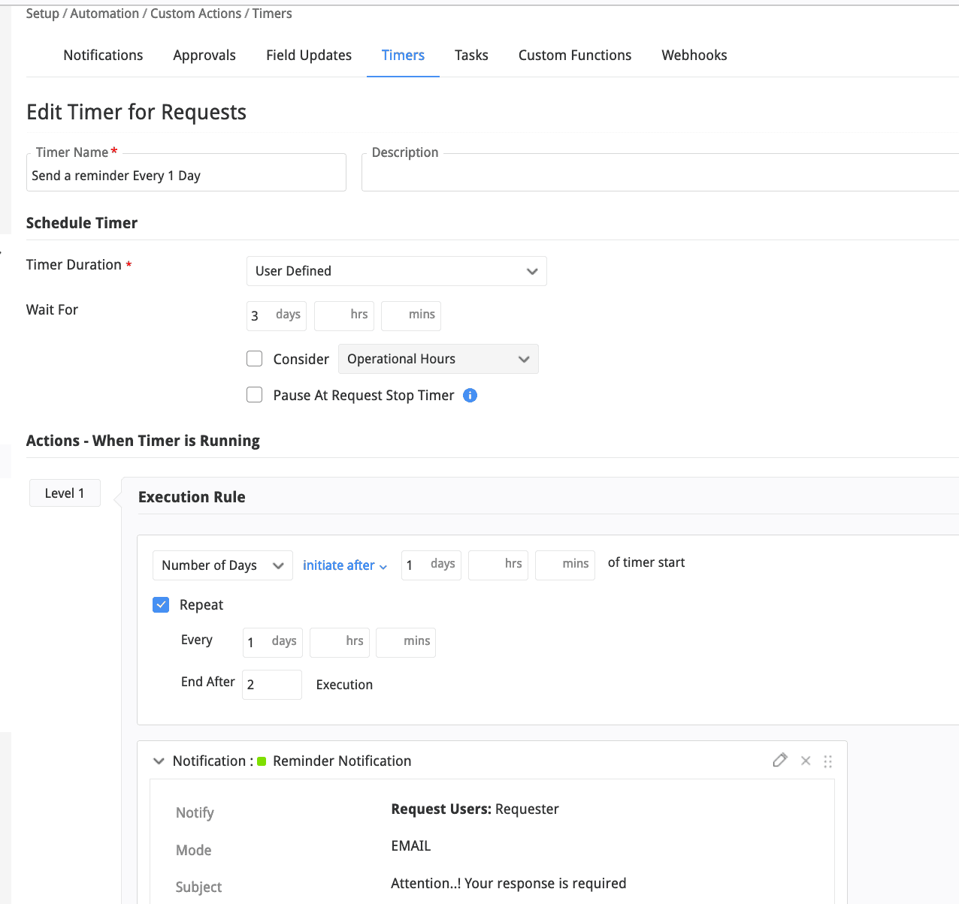Uncheck the Repeat checkbox
Screen dimensions: 959x904
tap(161, 605)
